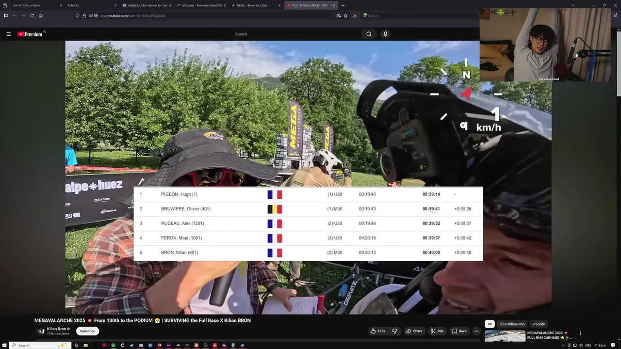This screenshot has width=621, height=349.
Task: Click the YouTube search magnifier button
Action: pyautogui.click(x=369, y=34)
